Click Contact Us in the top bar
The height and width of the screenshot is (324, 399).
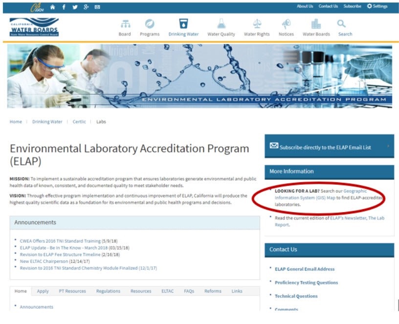pyautogui.click(x=328, y=6)
